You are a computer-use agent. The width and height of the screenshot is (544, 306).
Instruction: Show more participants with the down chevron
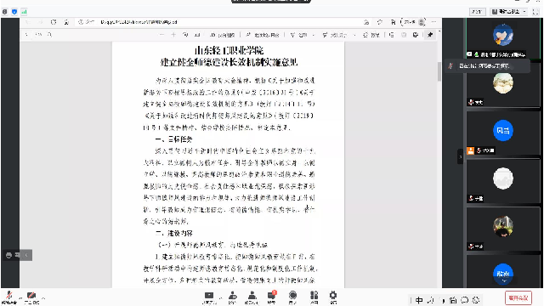point(503,281)
